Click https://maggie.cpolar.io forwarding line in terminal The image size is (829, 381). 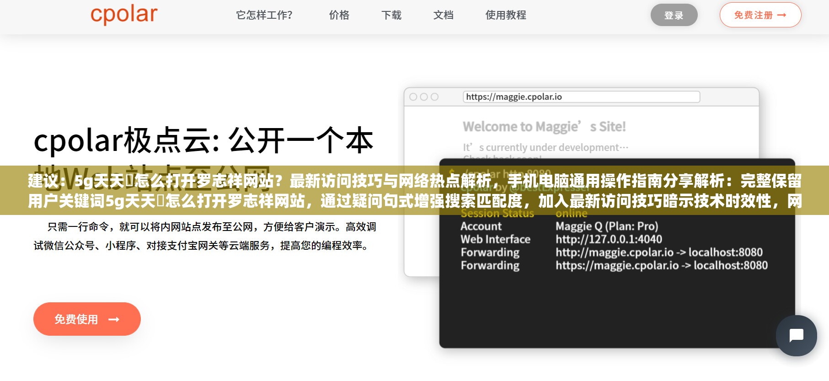(662, 265)
